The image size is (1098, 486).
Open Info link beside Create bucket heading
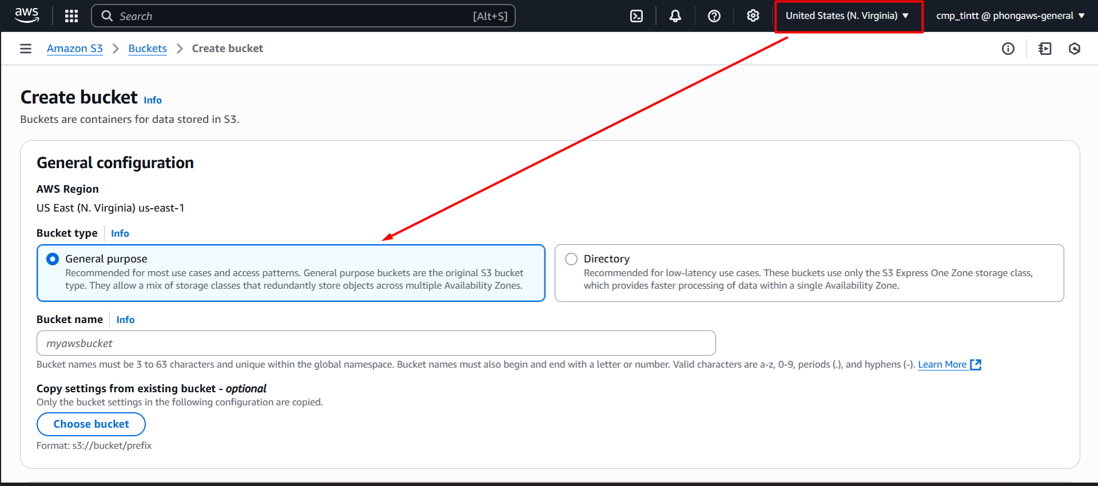pyautogui.click(x=153, y=100)
